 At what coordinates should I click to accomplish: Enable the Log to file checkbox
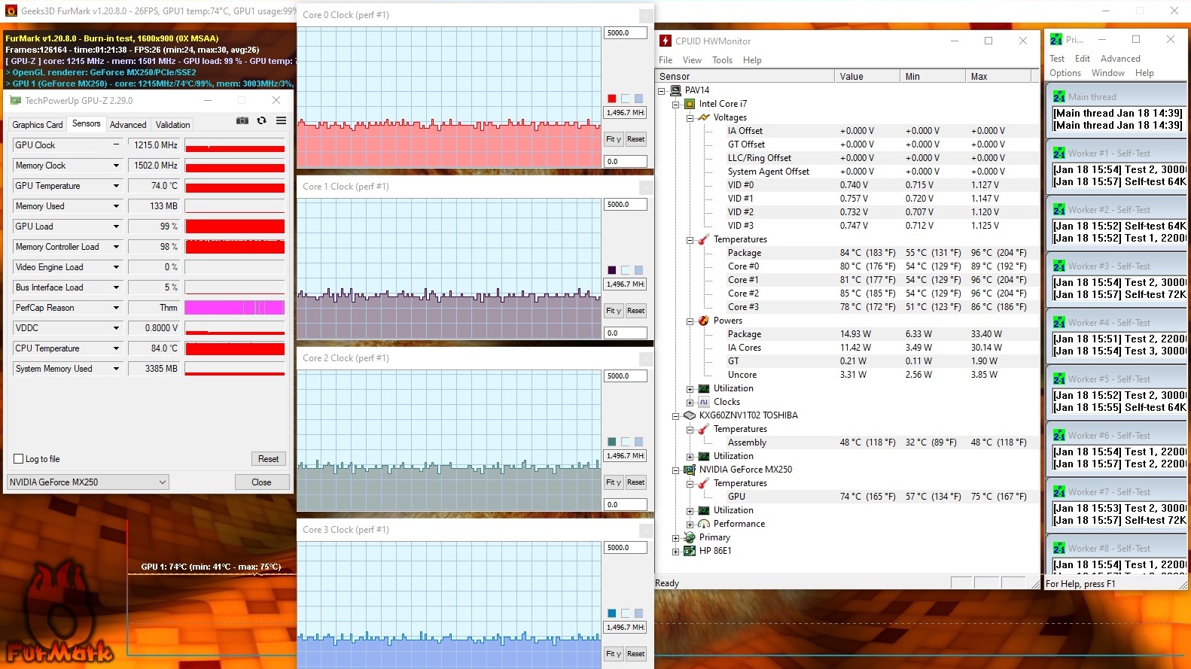19,459
